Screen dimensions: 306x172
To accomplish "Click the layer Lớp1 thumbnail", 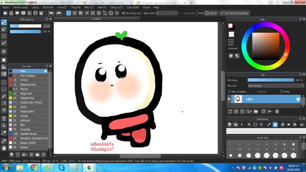I will tap(238, 99).
